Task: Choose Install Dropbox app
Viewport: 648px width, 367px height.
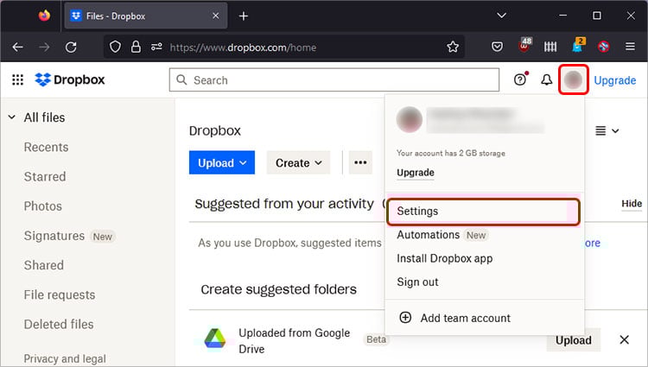Action: pyautogui.click(x=445, y=258)
